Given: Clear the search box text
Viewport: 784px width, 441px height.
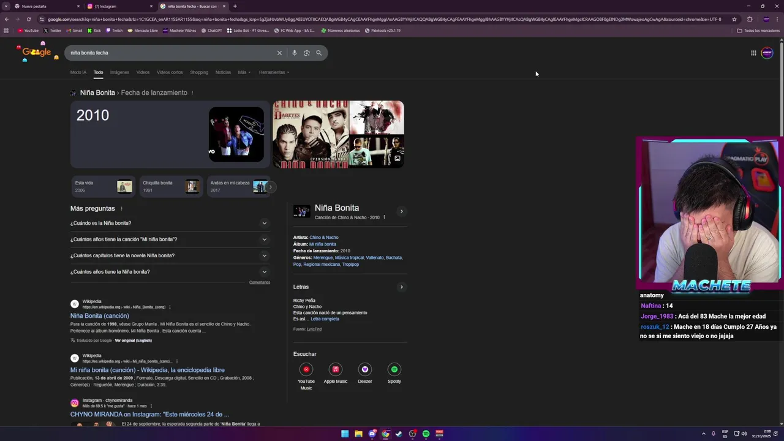Looking at the screenshot, I should [279, 53].
